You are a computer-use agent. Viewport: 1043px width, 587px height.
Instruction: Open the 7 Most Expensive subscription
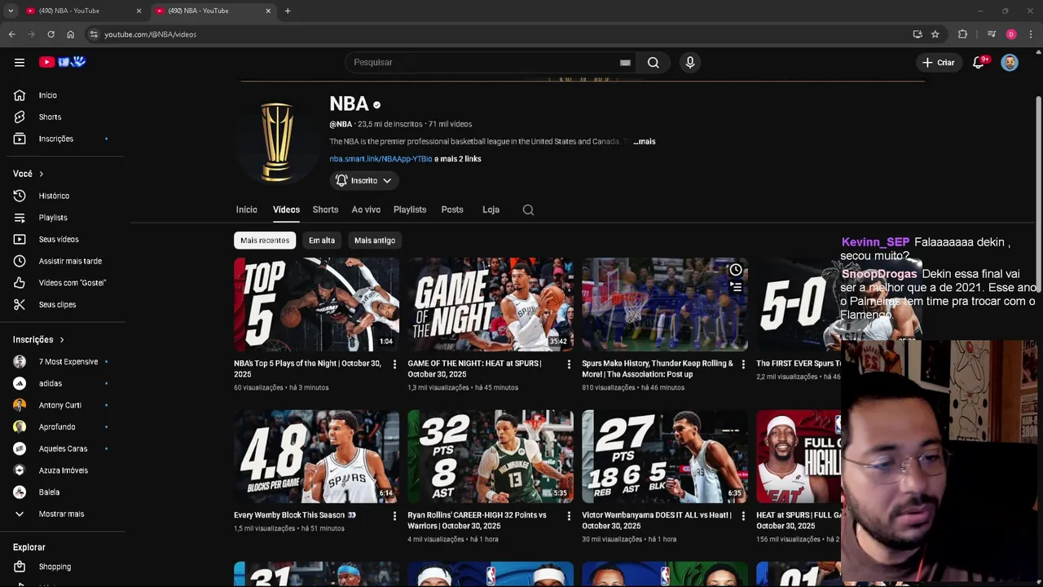[x=63, y=361]
